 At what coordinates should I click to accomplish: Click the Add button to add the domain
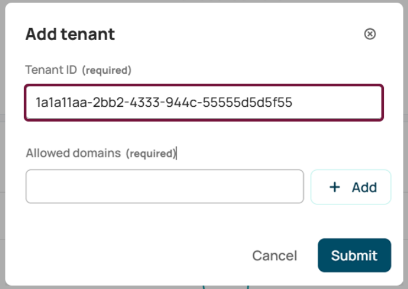(351, 187)
